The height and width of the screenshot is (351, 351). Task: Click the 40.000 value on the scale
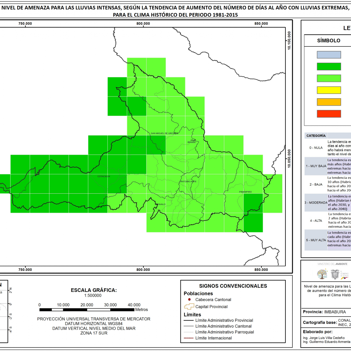point(134,305)
